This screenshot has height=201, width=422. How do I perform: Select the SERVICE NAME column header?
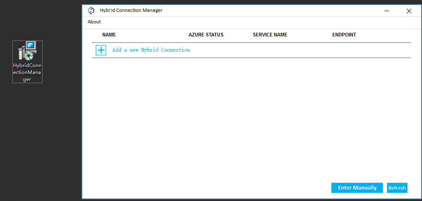270,35
